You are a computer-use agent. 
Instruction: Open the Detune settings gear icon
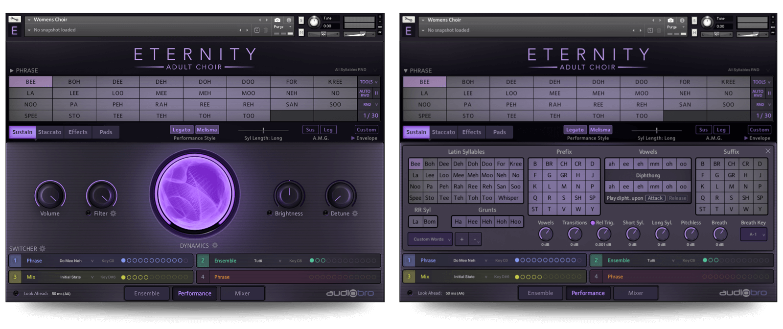tap(355, 213)
